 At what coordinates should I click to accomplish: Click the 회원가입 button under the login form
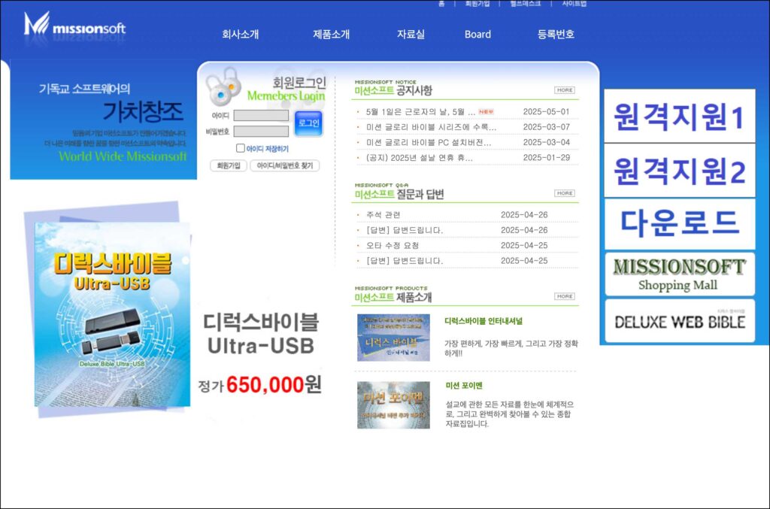[x=229, y=166]
